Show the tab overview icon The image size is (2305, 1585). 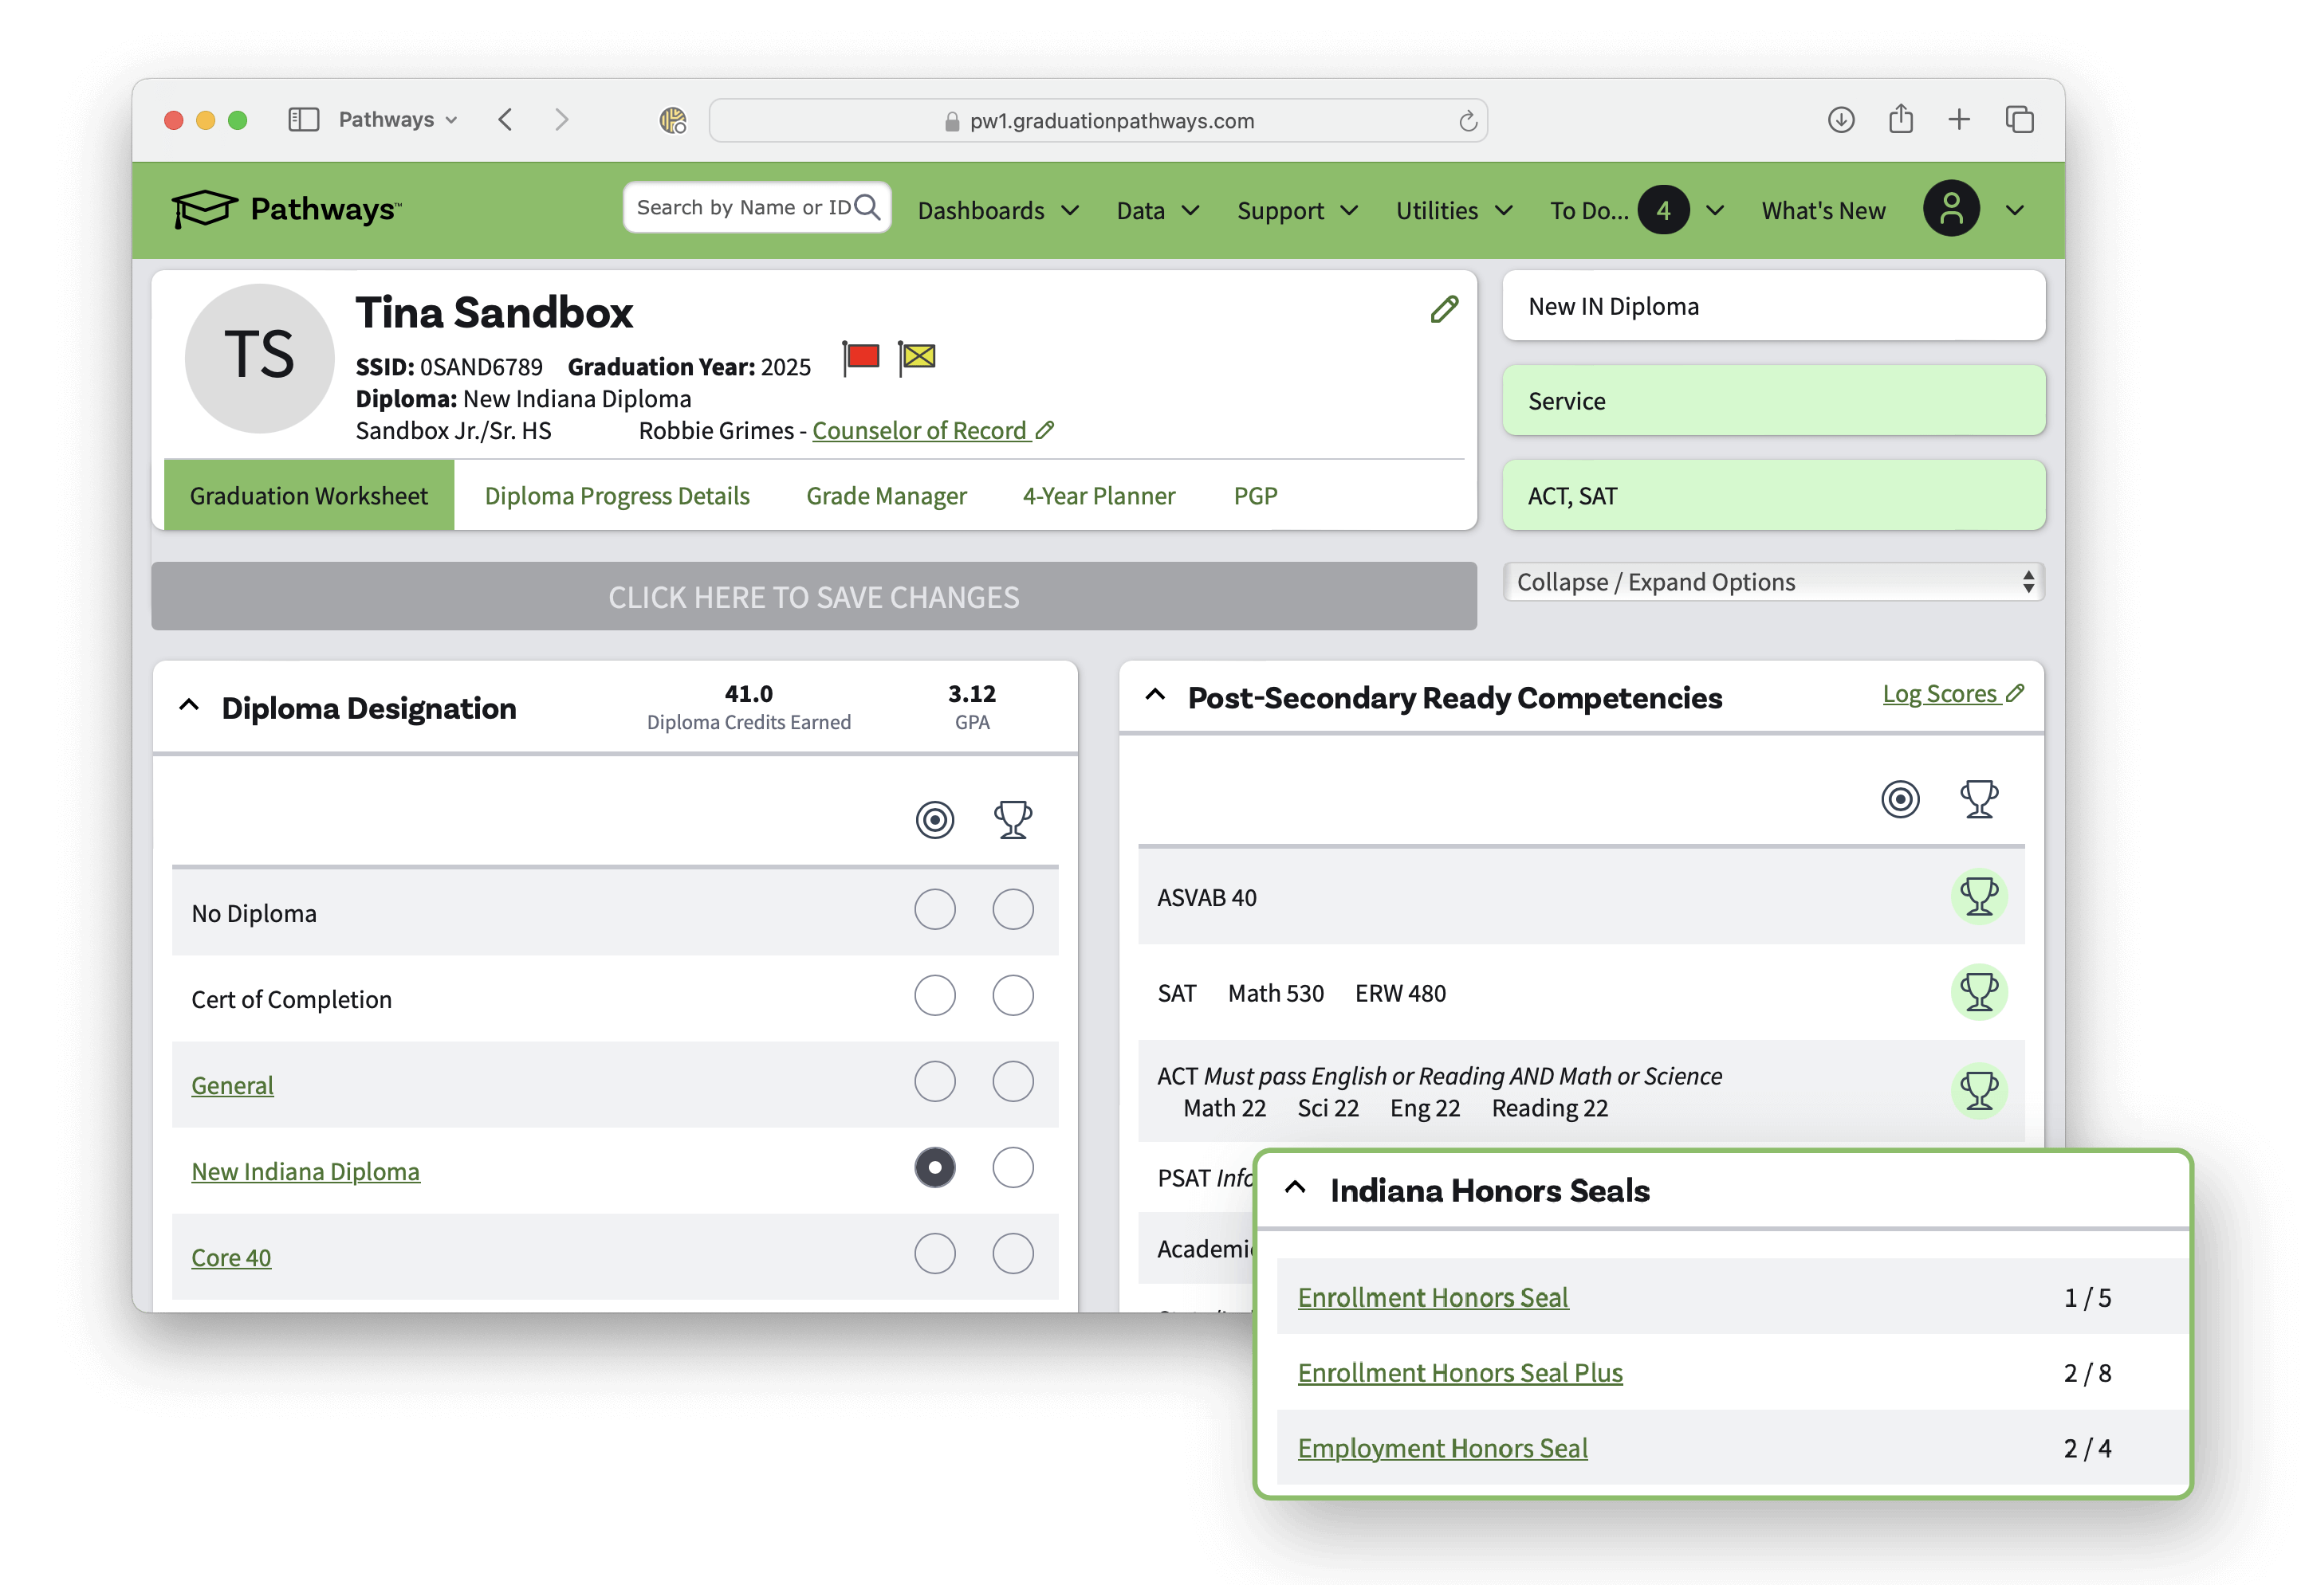2020,120
